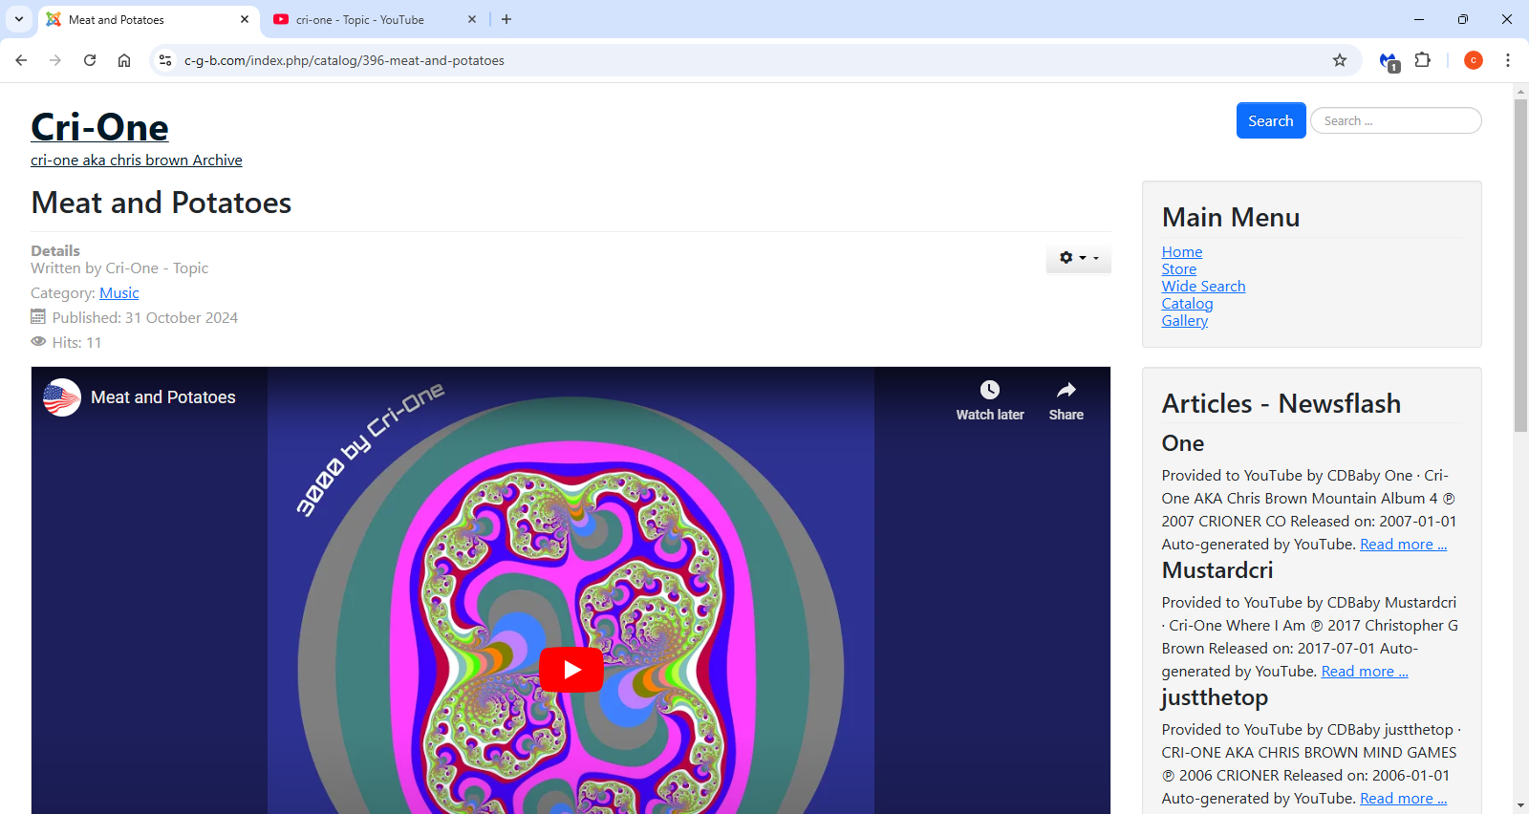Minimize the browser window
The height and width of the screenshot is (814, 1529).
pyautogui.click(x=1419, y=19)
